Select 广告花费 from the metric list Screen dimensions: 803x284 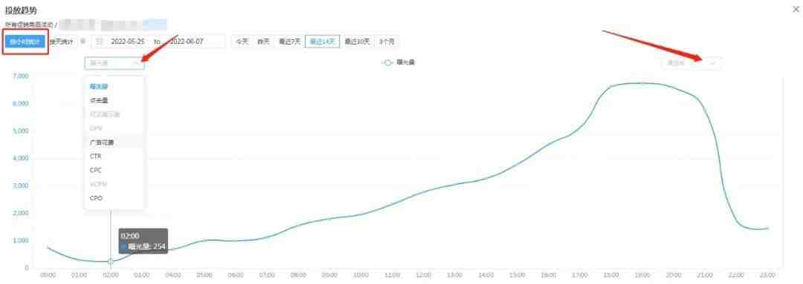tap(101, 142)
